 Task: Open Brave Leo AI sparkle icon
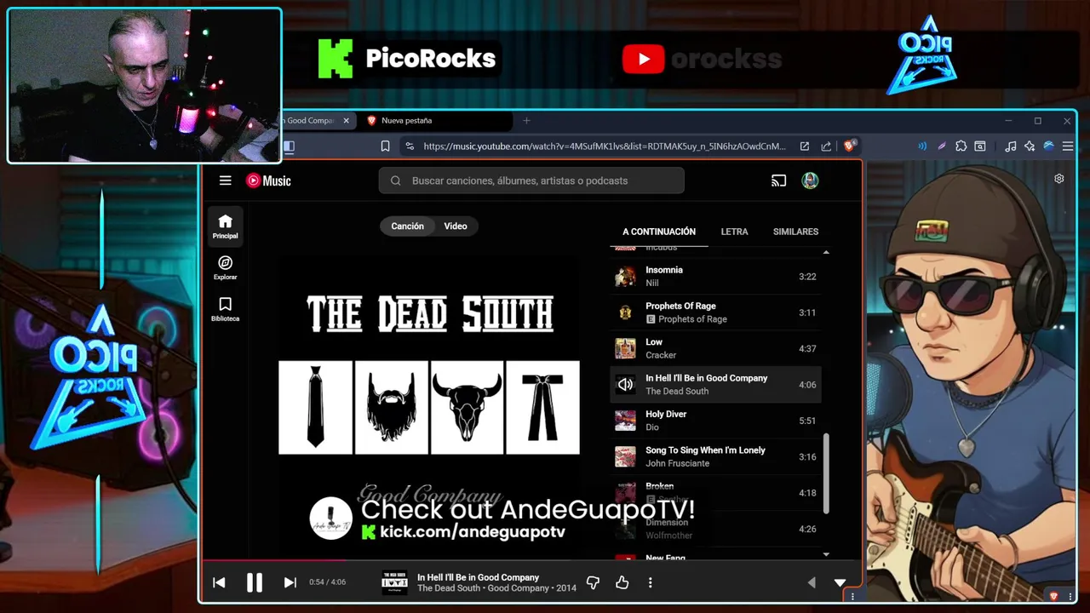[x=1030, y=146]
